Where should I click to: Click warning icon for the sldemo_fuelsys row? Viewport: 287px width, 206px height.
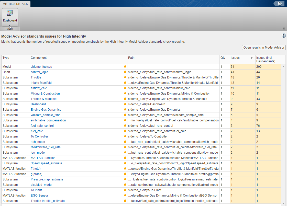pos(125,66)
